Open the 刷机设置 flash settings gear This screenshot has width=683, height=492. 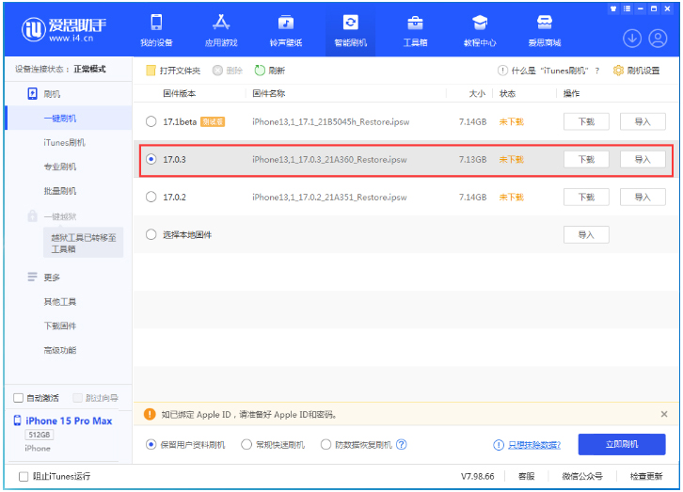tap(618, 71)
